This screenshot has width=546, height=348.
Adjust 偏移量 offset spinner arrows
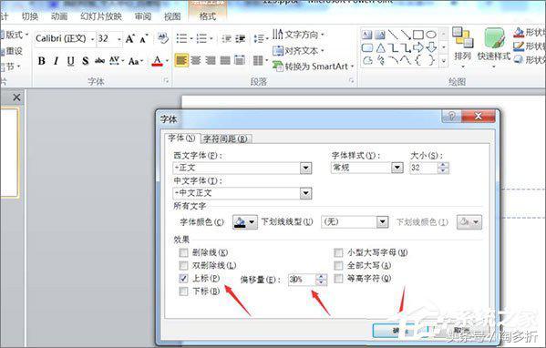coord(321,280)
